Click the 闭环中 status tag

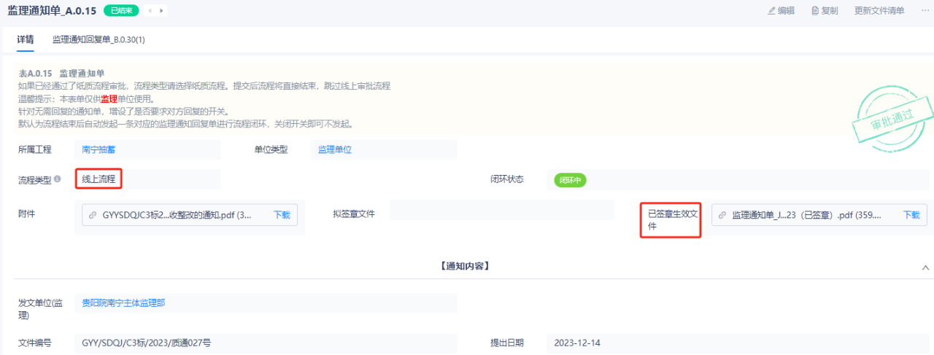570,180
